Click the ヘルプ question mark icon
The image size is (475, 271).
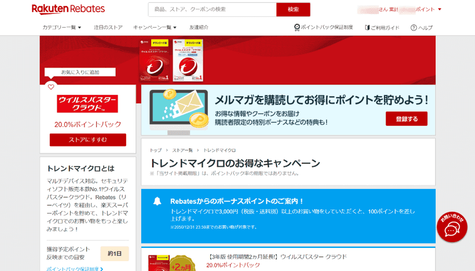click(x=414, y=28)
